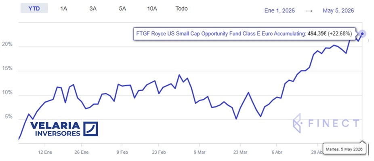Click the Velaria Inversores logo icon

click(x=90, y=129)
